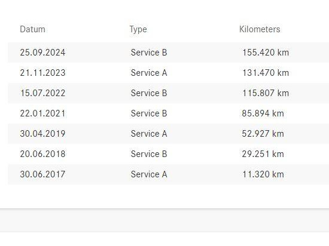Select the 21.11.2023 date cell
Image resolution: width=329 pixels, height=246 pixels.
pyautogui.click(x=42, y=73)
